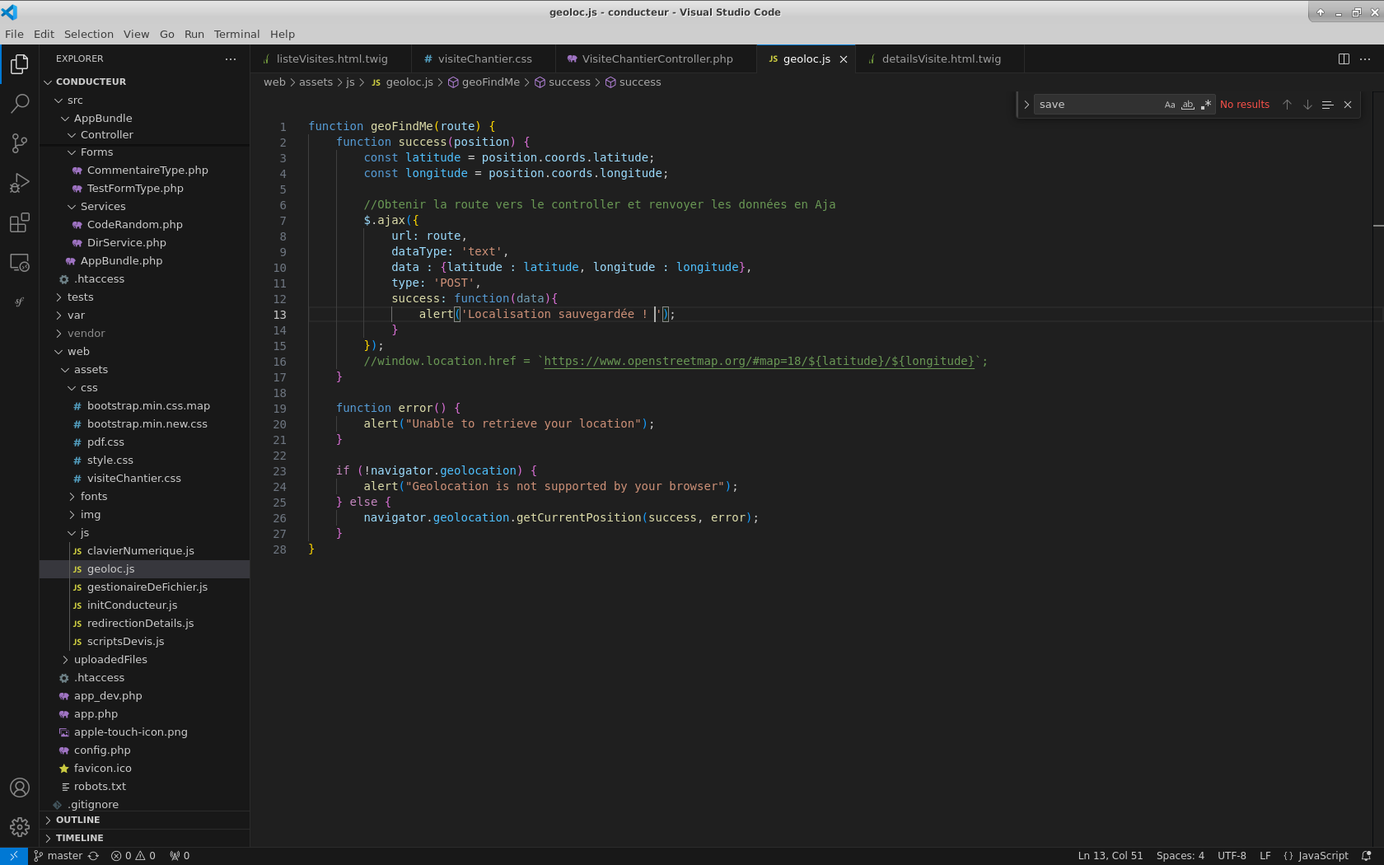Screen dimensions: 1384x865
Task: Click the JavaScript language mode indicator
Action: click(1322, 856)
